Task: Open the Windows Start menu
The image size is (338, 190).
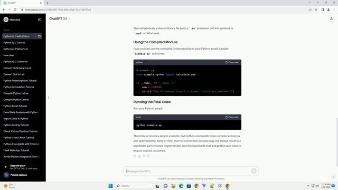Action: 110,186
